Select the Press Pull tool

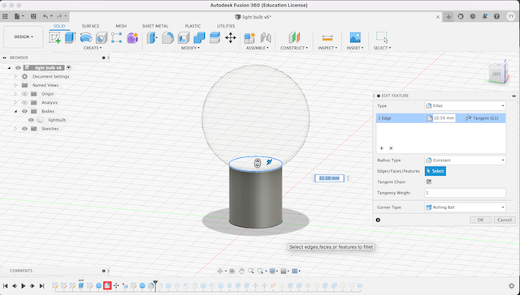[152, 38]
